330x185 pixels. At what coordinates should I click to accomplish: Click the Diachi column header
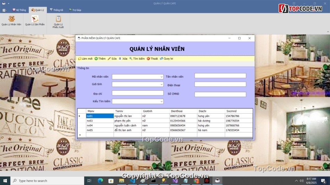(x=211, y=111)
